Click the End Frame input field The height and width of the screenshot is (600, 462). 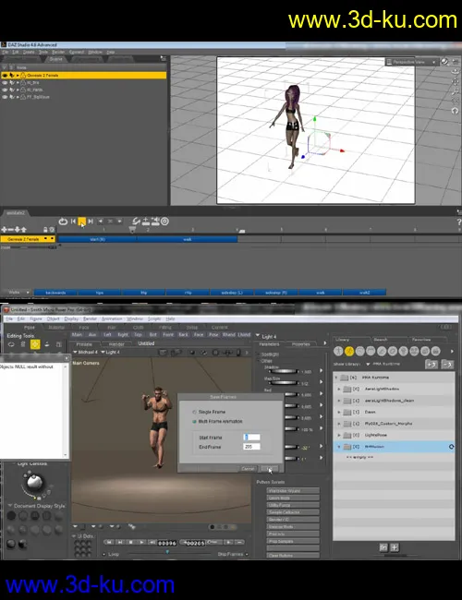(251, 447)
